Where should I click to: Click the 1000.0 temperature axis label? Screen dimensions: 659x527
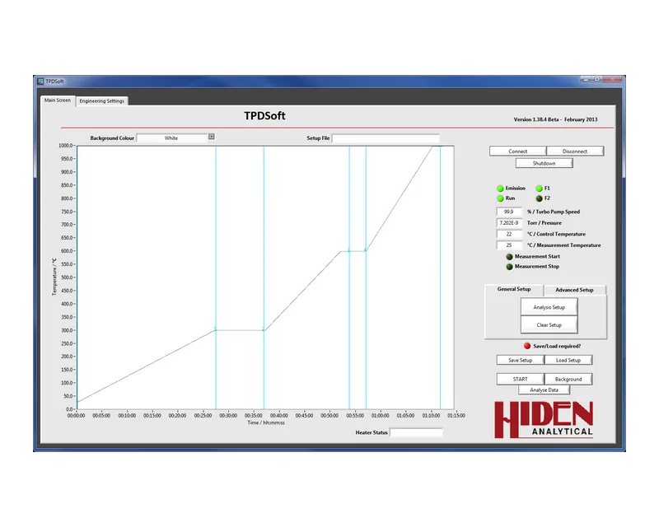coord(66,146)
